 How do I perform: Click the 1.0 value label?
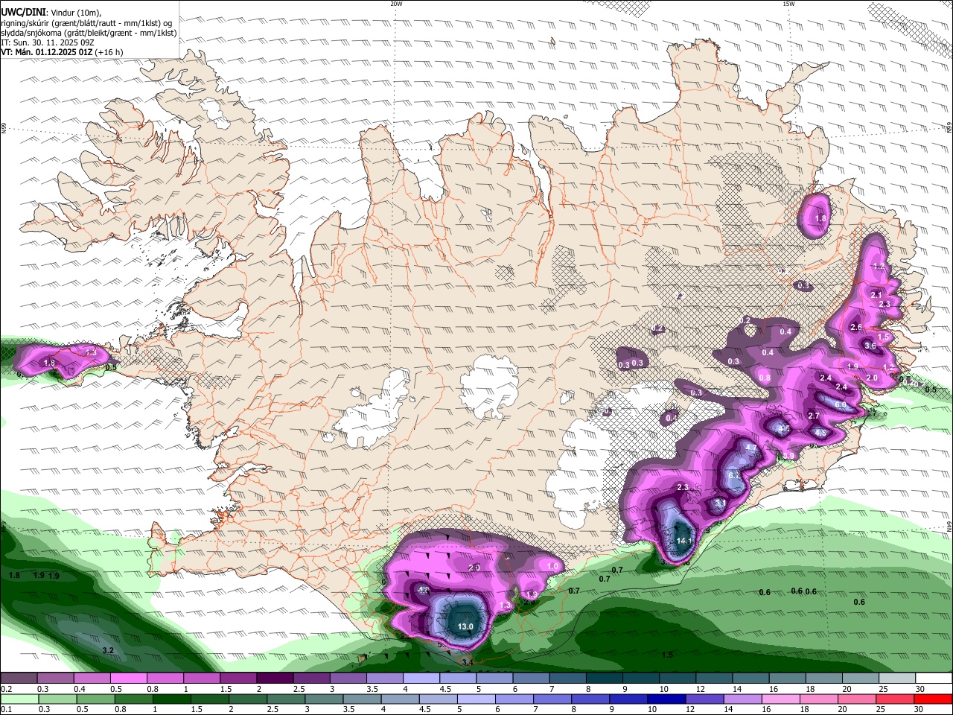[x=553, y=567]
